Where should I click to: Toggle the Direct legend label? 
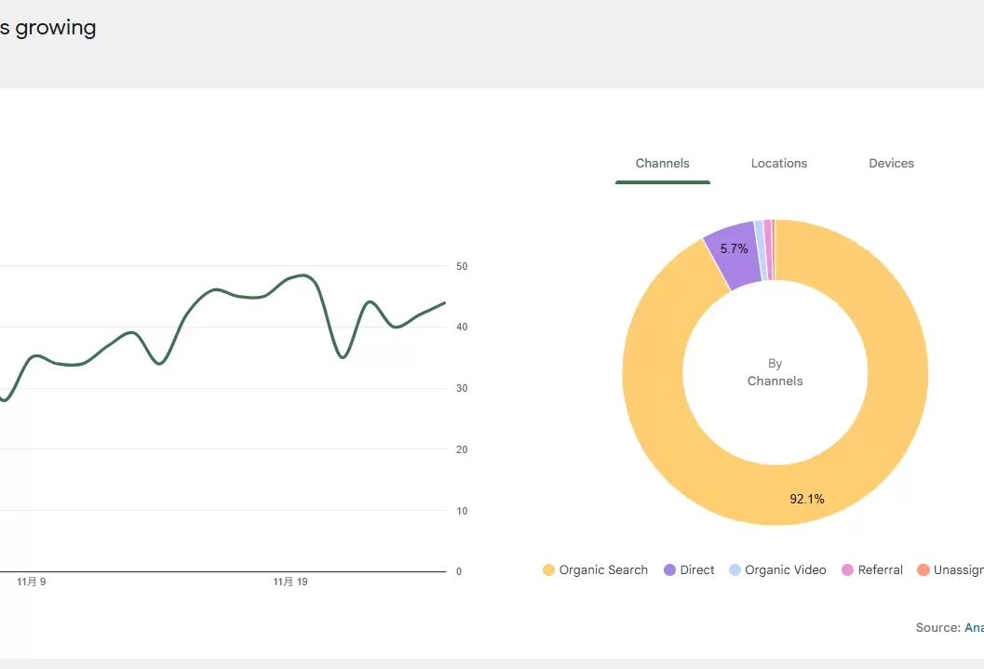coord(697,570)
